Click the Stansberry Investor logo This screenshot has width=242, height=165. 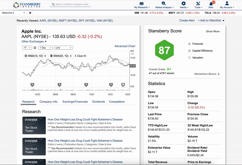(27, 5)
